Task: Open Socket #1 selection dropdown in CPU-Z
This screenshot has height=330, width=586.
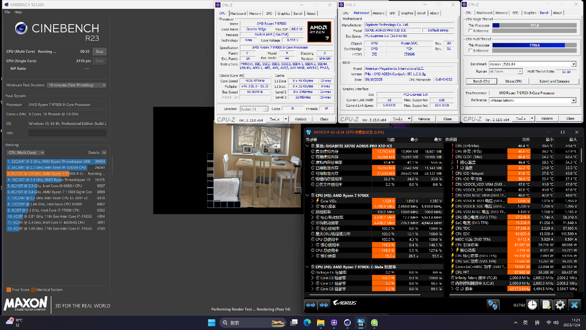Action: 253,109
